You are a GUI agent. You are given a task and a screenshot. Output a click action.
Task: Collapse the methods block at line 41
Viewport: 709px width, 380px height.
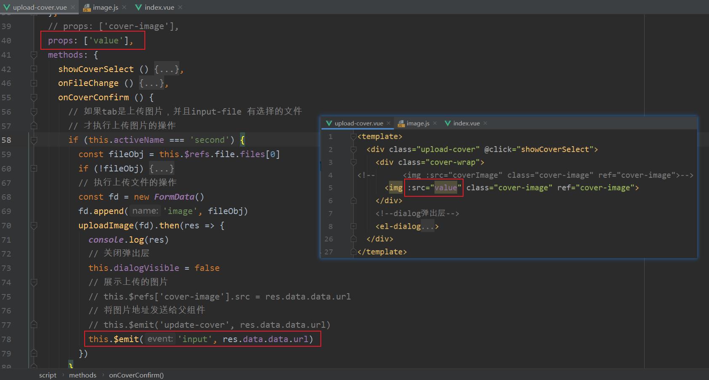coord(34,55)
